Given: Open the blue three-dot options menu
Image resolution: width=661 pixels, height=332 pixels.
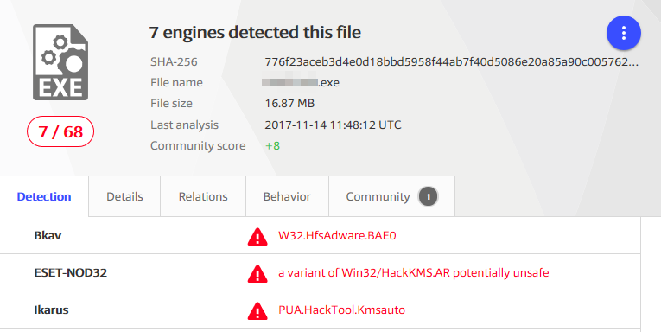Looking at the screenshot, I should click(x=624, y=33).
